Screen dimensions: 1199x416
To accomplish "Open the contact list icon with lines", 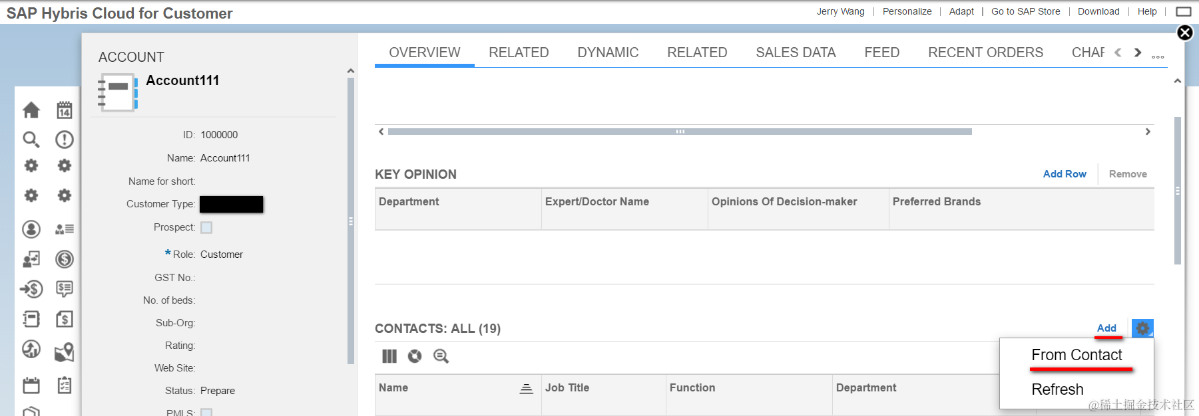I will click(x=65, y=229).
